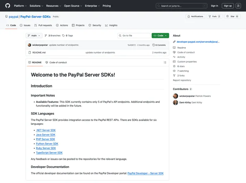
Task: Switch to the Pull requests tab
Action: 43,25
